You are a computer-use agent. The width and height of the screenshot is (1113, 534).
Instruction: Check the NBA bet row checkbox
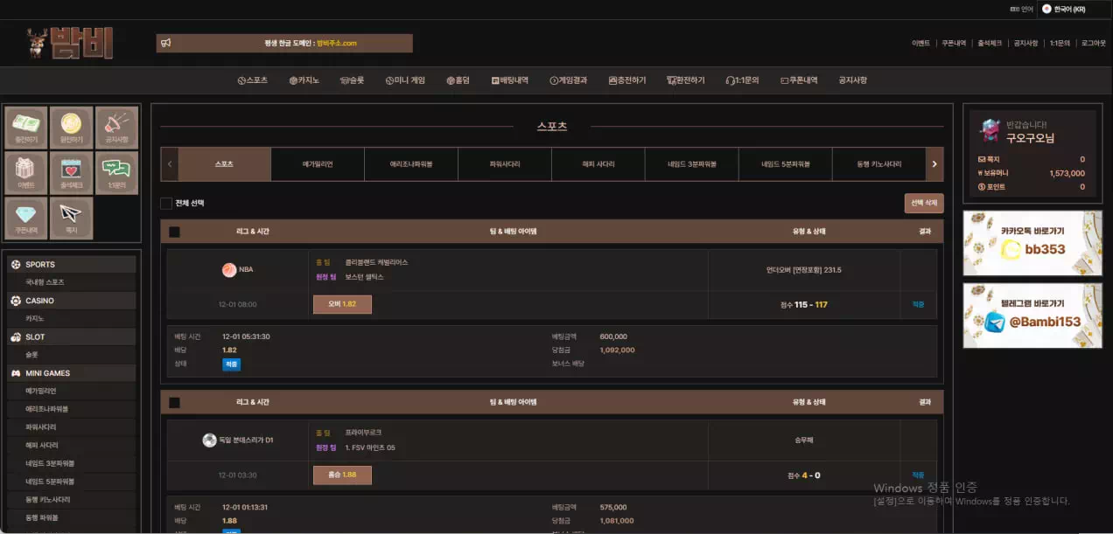(174, 232)
